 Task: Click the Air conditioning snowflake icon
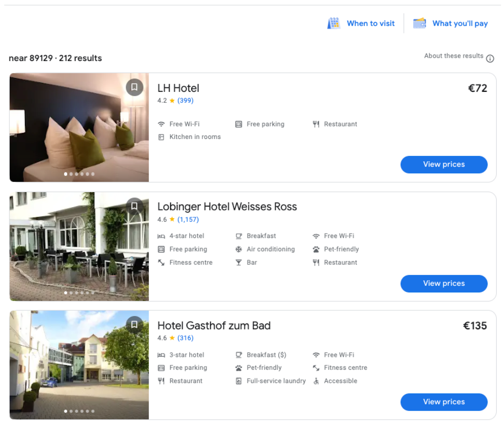[239, 249]
